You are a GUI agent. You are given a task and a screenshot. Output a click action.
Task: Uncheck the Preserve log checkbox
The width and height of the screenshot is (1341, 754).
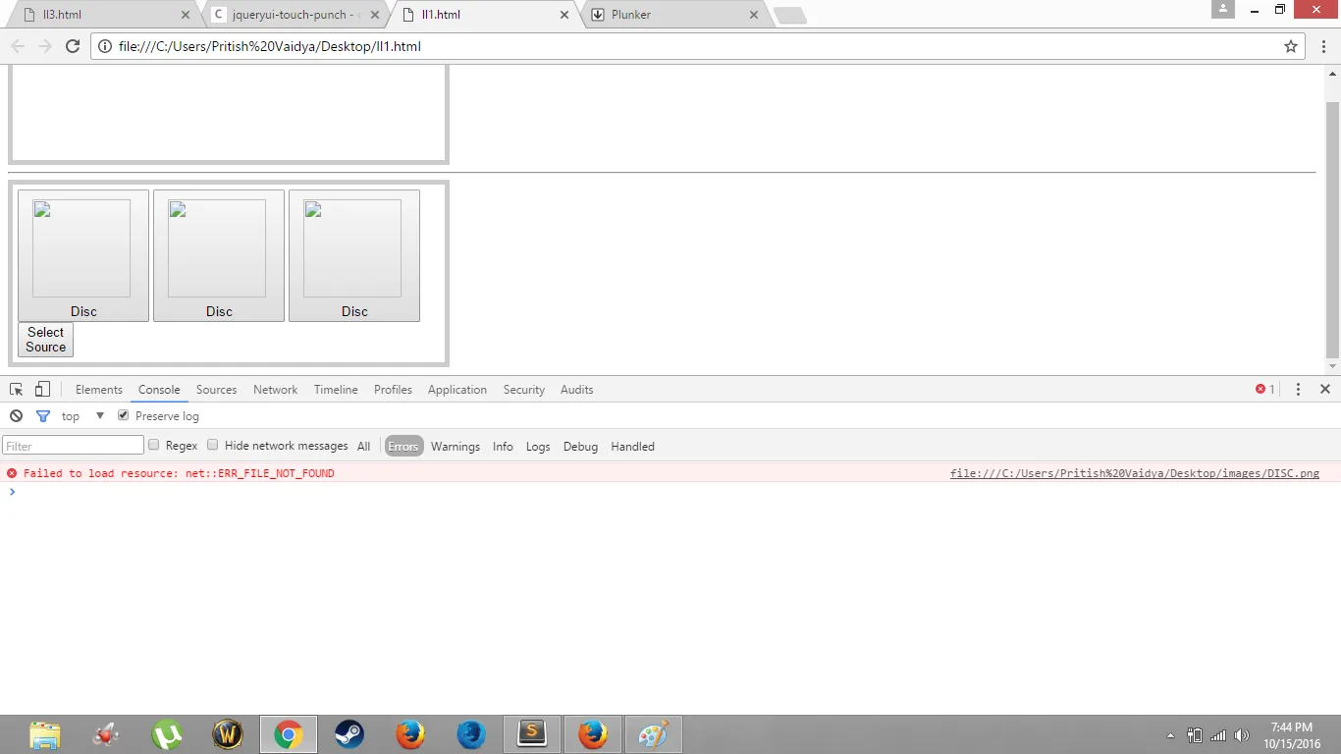[x=123, y=415]
